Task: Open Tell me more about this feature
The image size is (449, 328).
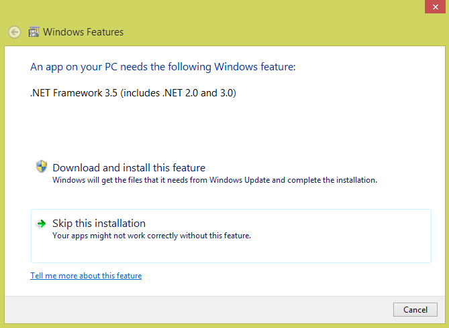Action: point(86,276)
